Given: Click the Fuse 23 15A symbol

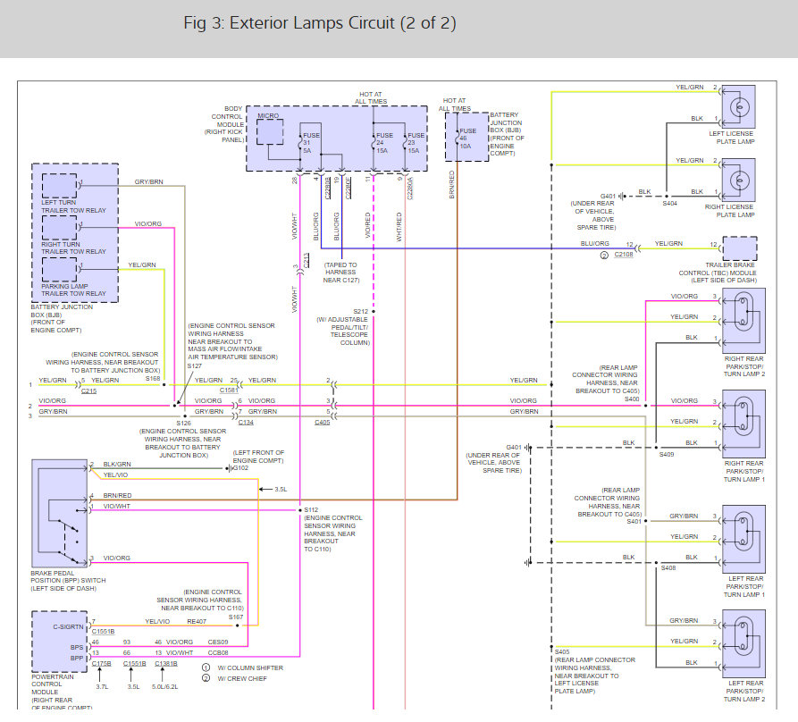Looking at the screenshot, I should (x=405, y=143).
